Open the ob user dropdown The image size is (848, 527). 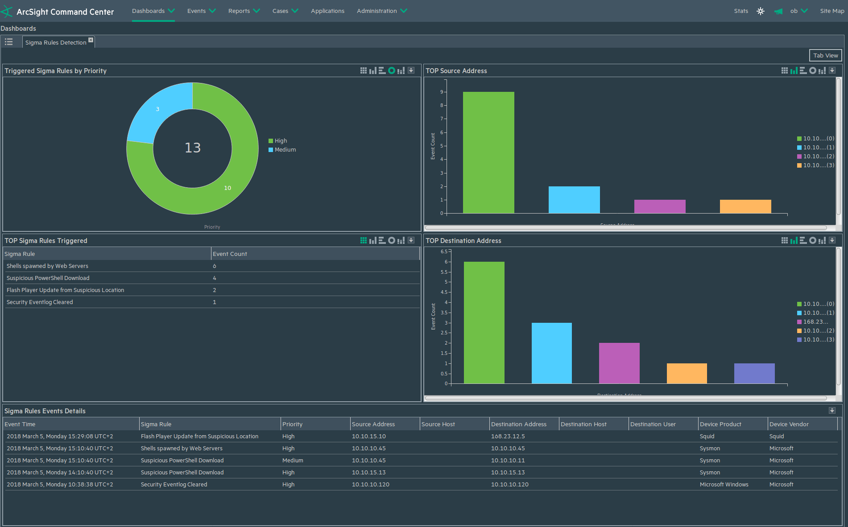[x=798, y=11]
